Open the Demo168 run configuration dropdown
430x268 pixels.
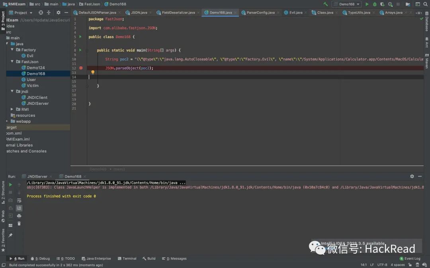[347, 4]
